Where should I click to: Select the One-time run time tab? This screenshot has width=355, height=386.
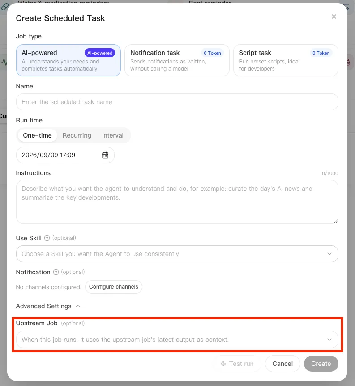point(37,135)
